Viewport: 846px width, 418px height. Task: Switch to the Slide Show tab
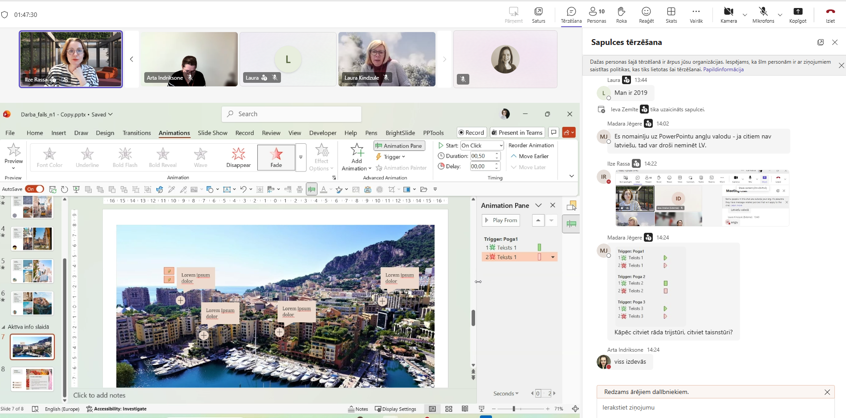(x=212, y=133)
